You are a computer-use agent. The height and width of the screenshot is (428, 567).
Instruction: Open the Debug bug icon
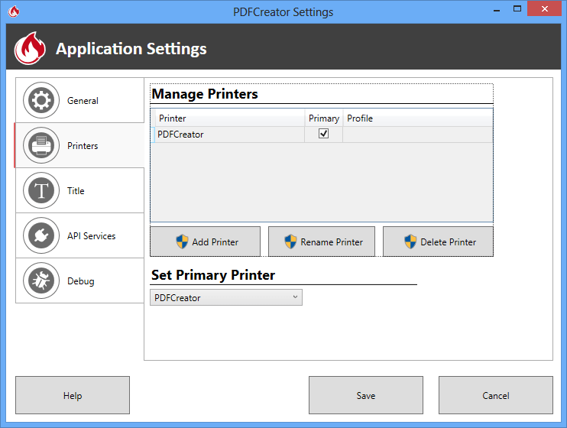coord(41,280)
